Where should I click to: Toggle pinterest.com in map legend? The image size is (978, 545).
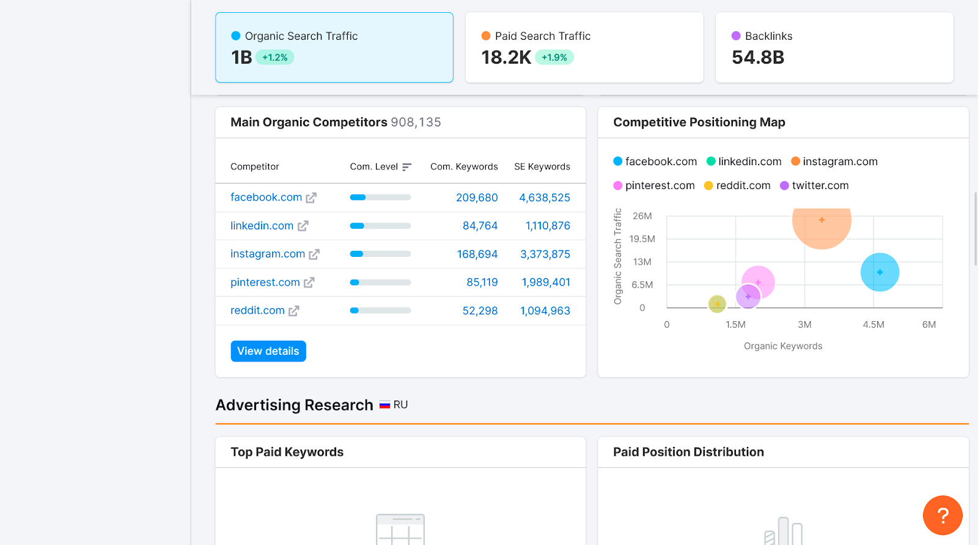click(654, 185)
